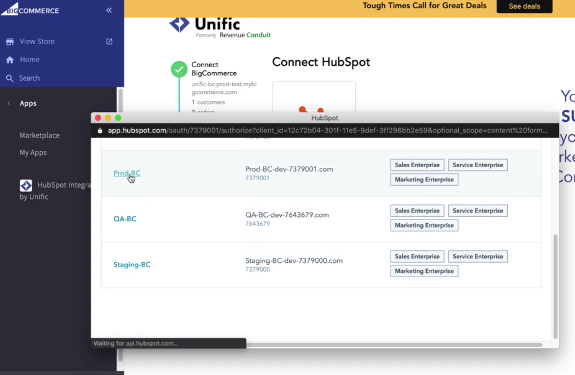Click hub ID 7379000 text
The image size is (575, 375).
coord(257,269)
